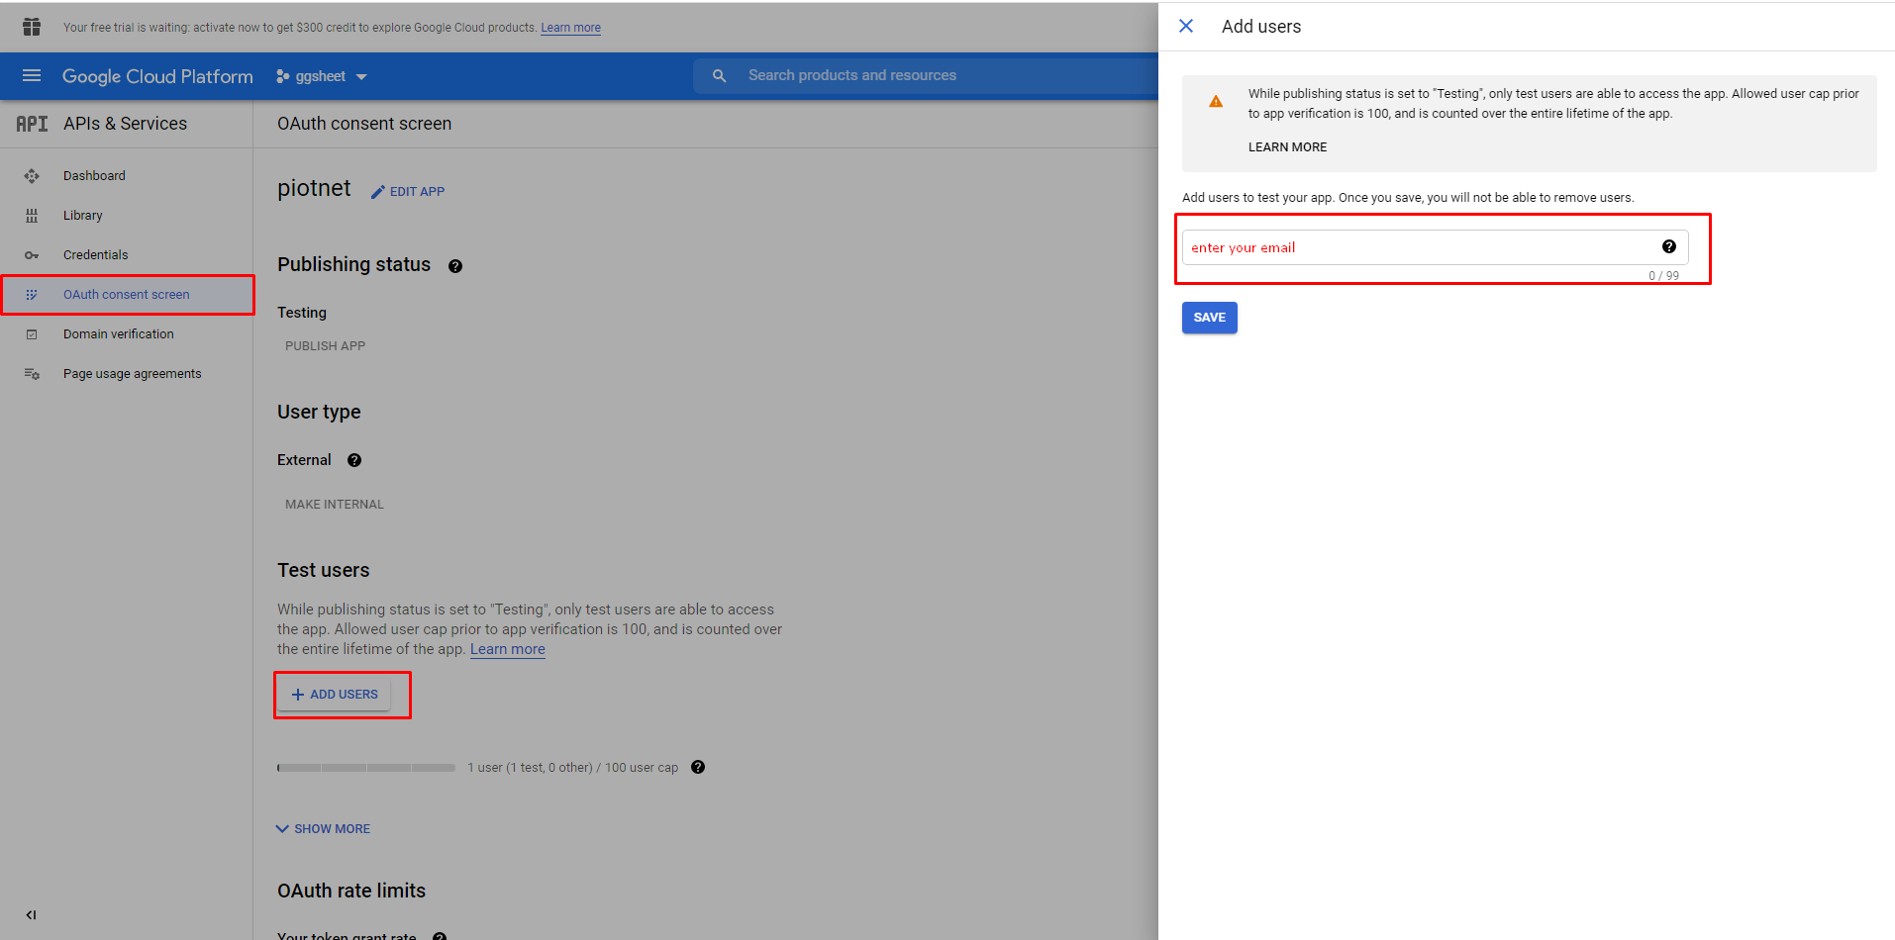Select the Dashboard icon in the sidebar
1895x940 pixels.
click(32, 175)
